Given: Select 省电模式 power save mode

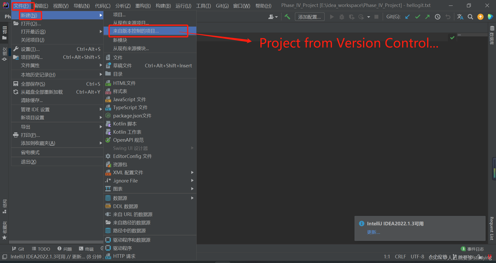Looking at the screenshot, I should pos(57,152).
